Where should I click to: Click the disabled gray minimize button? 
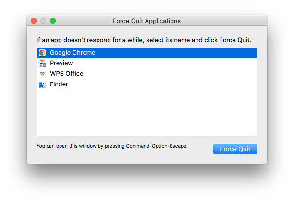[43, 21]
